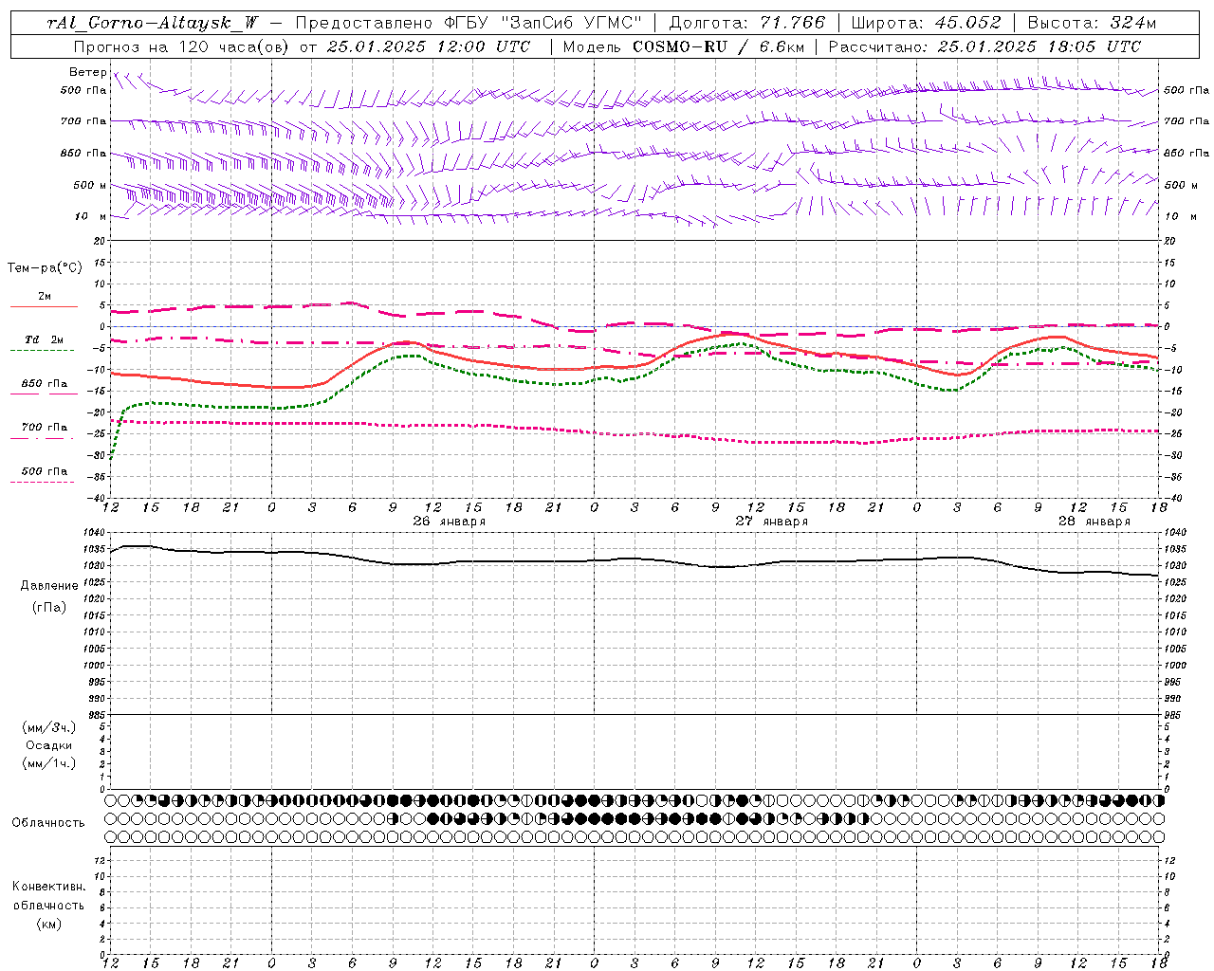1214x971 pixels.
Task: Click the 'Осадки' precipitation label
Action: pos(49,745)
